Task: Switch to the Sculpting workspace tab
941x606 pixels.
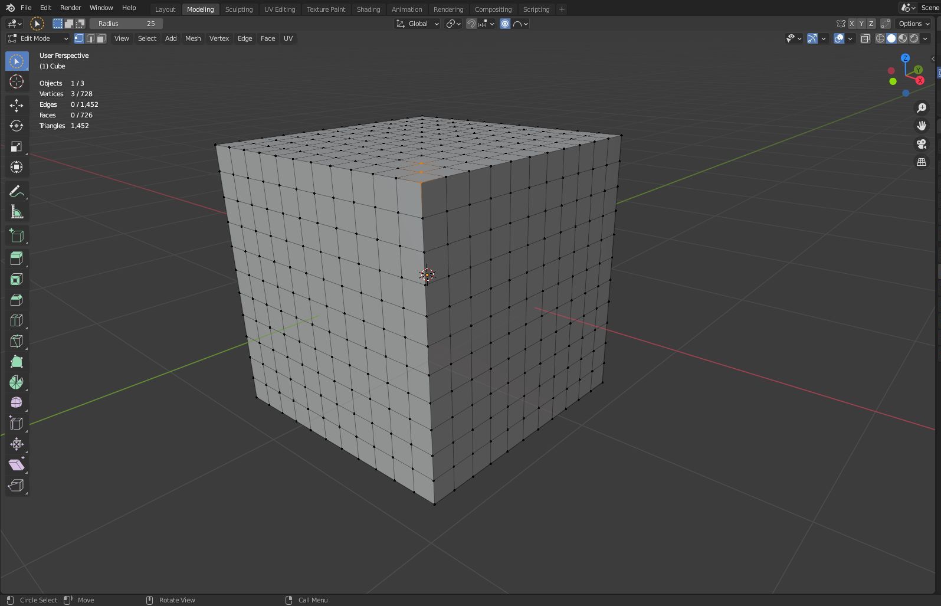Action: pos(239,9)
